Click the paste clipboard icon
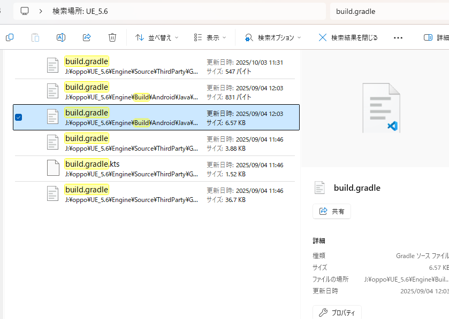449x319 pixels. tap(35, 37)
